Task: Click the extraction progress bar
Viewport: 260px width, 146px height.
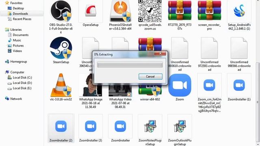Action: (130, 65)
